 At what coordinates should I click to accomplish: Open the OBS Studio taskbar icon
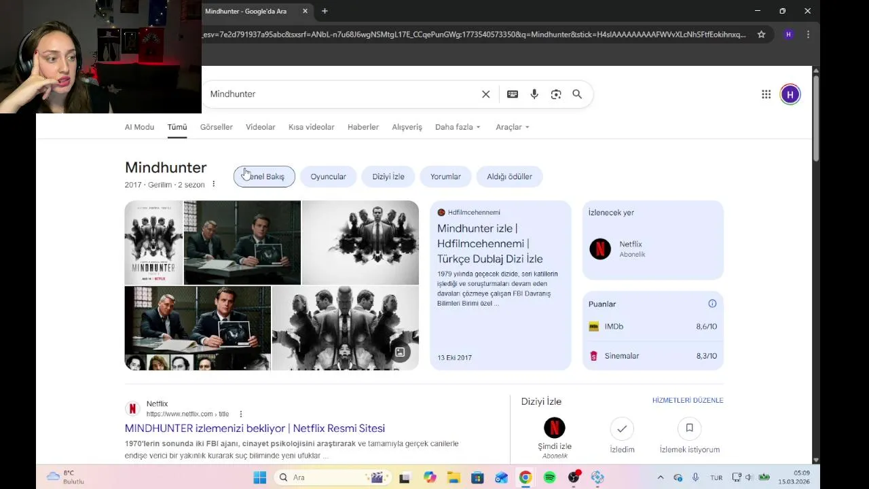(574, 477)
